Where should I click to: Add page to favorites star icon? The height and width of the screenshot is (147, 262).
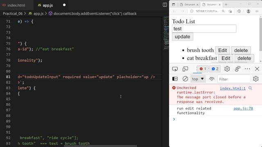230,11
